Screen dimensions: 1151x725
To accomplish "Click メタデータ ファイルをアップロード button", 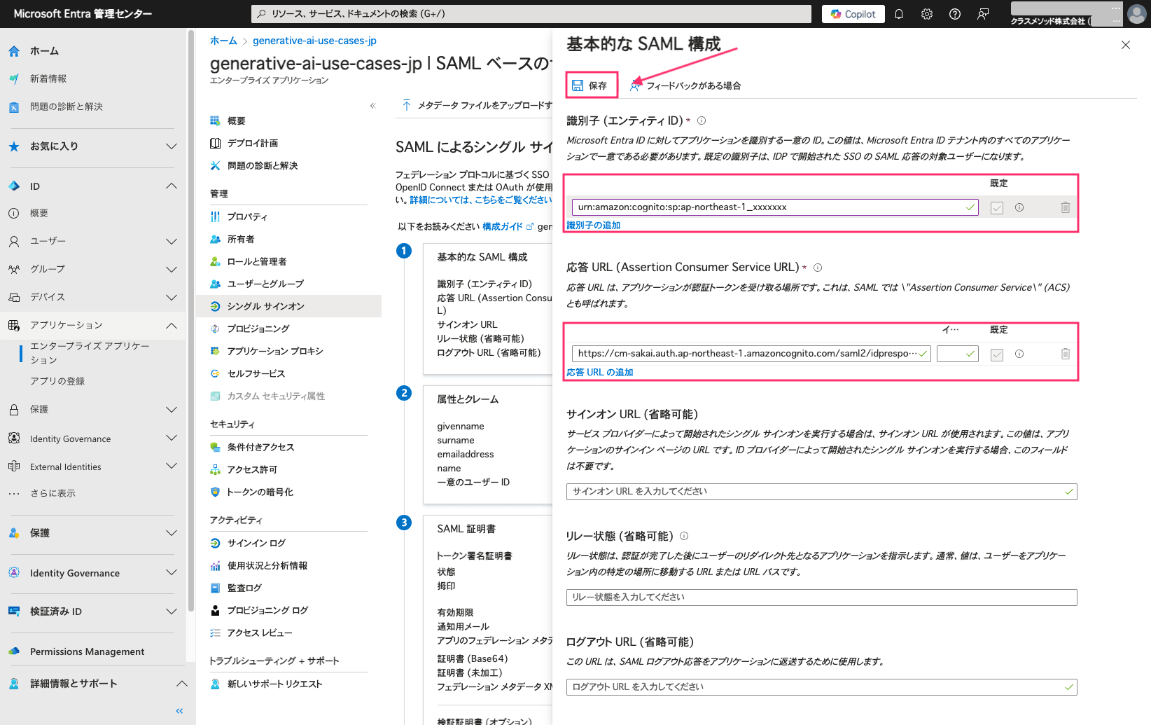I will tap(477, 106).
